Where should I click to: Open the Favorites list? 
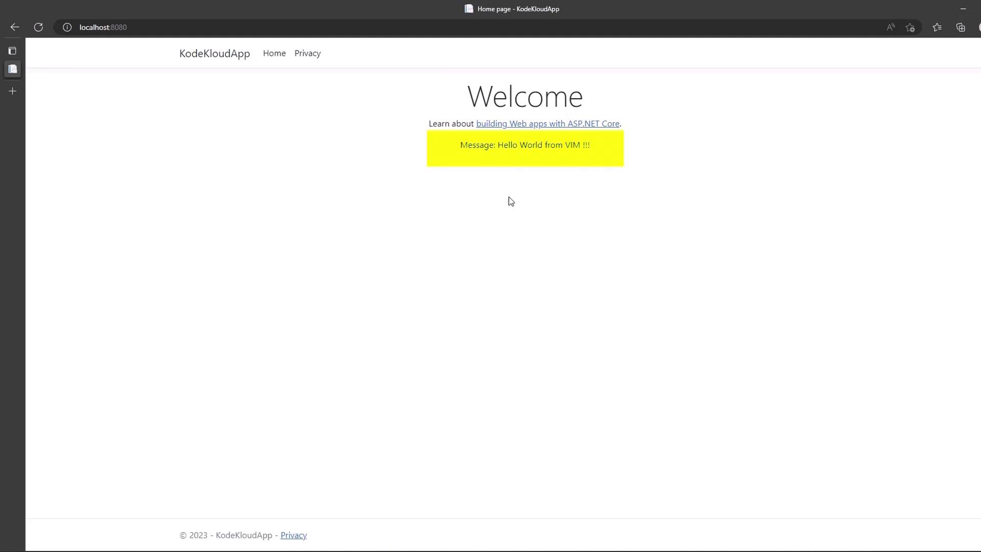click(937, 27)
